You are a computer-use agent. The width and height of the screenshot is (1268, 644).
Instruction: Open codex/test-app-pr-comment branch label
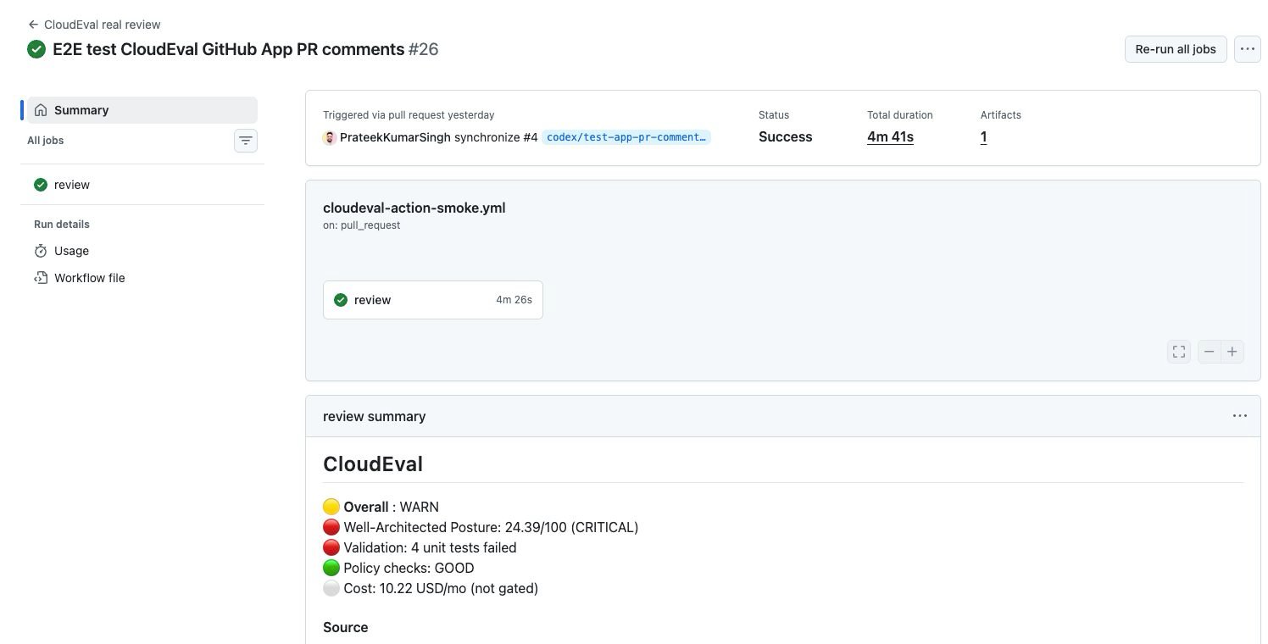click(x=626, y=137)
